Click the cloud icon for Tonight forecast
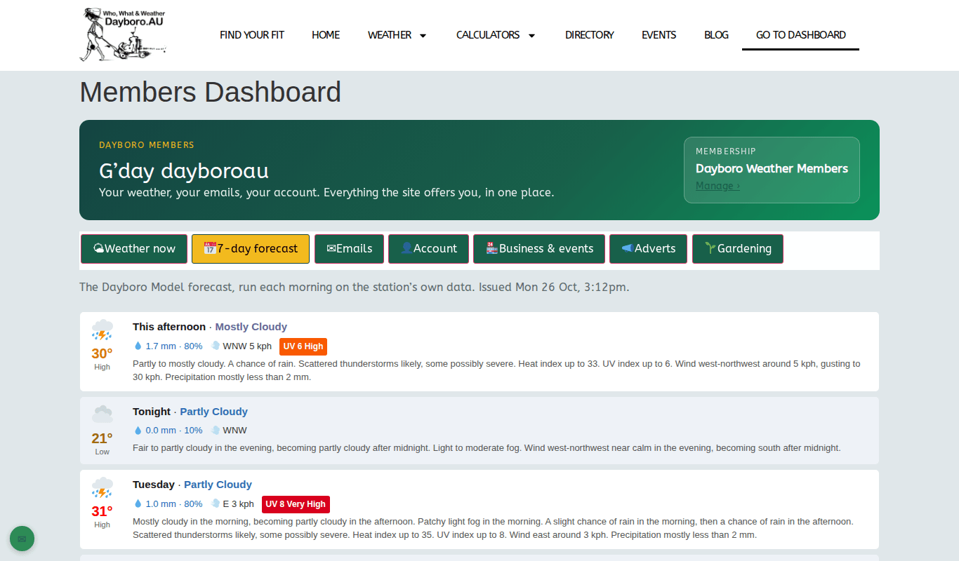959x561 pixels. 102,415
